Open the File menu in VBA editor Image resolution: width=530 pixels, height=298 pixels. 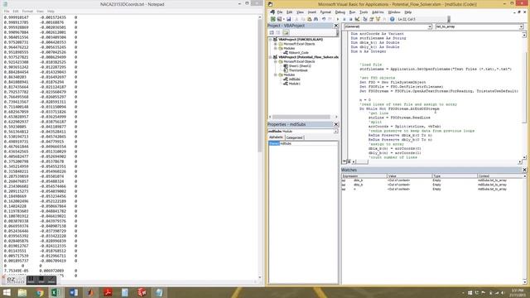pyautogui.click(x=280, y=12)
